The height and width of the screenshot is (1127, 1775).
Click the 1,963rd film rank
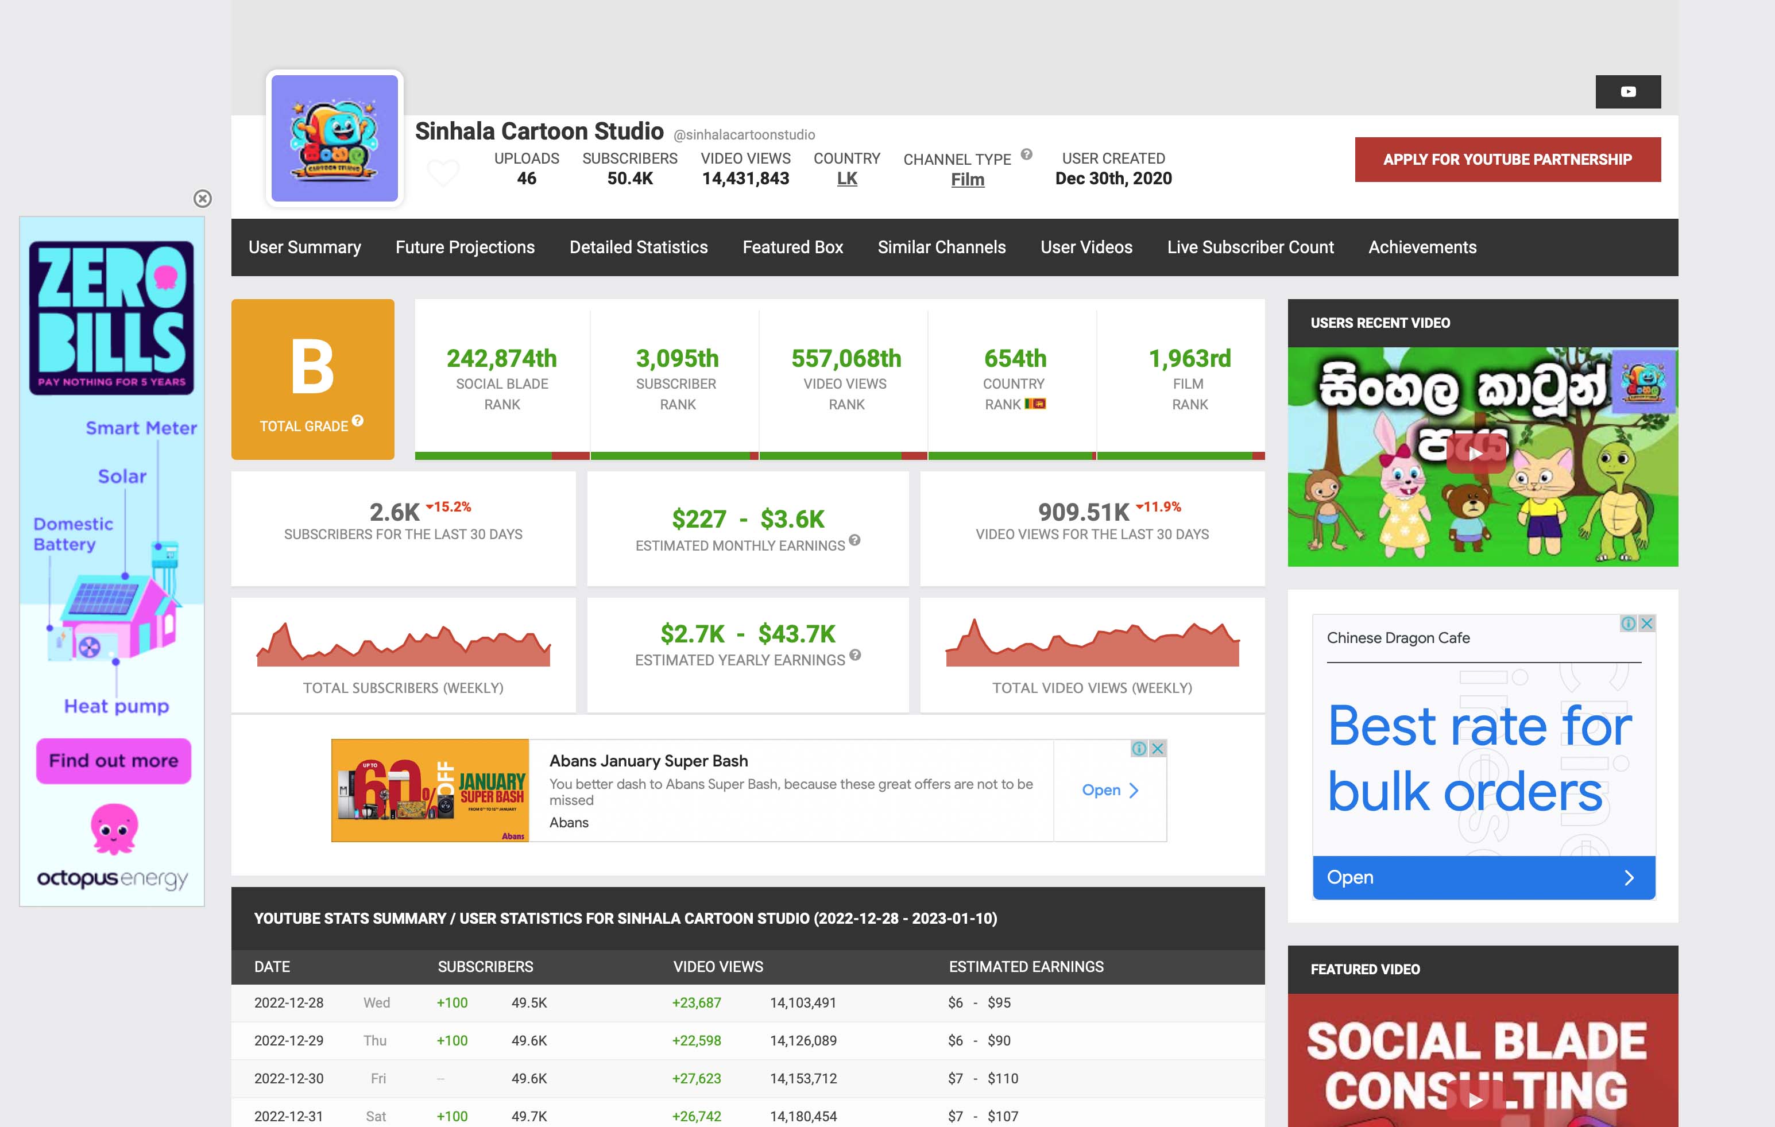(1190, 358)
